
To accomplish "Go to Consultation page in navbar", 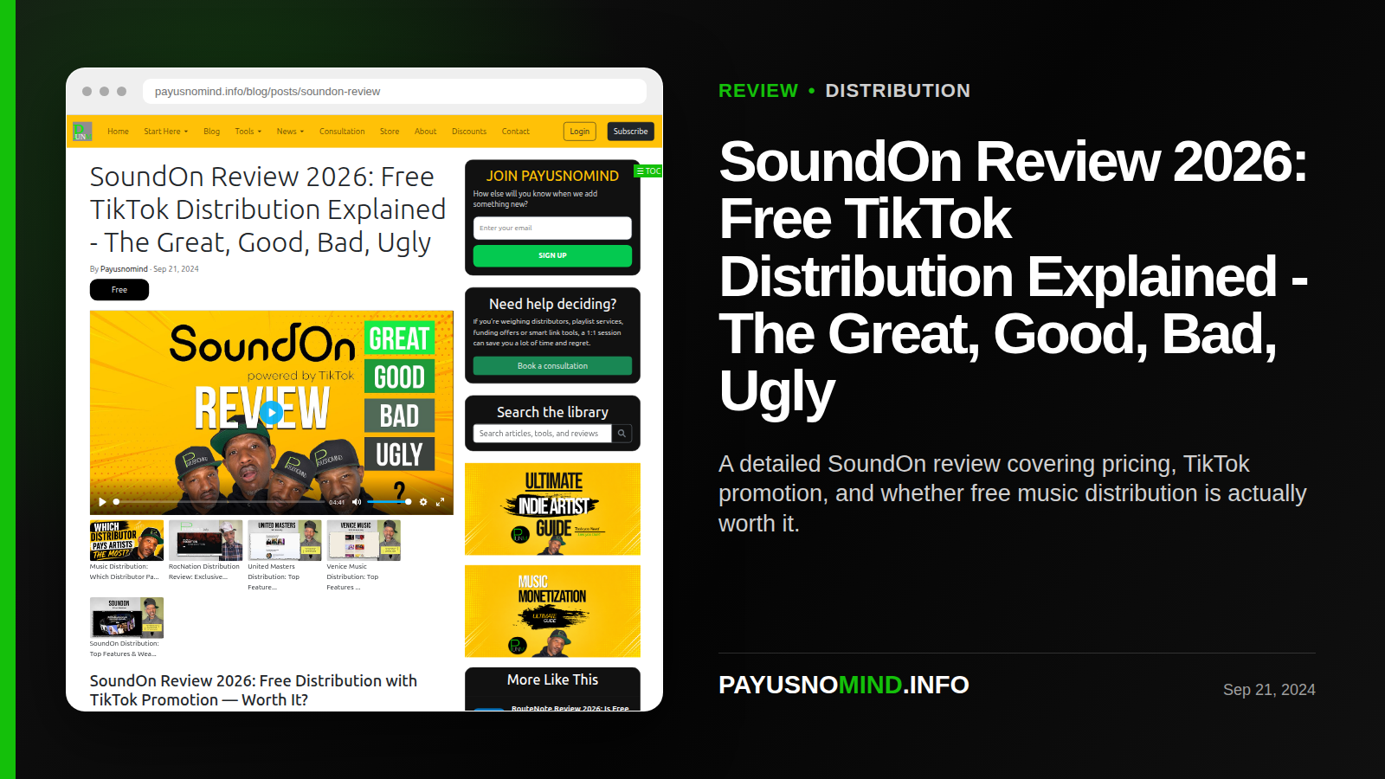I will coord(342,132).
